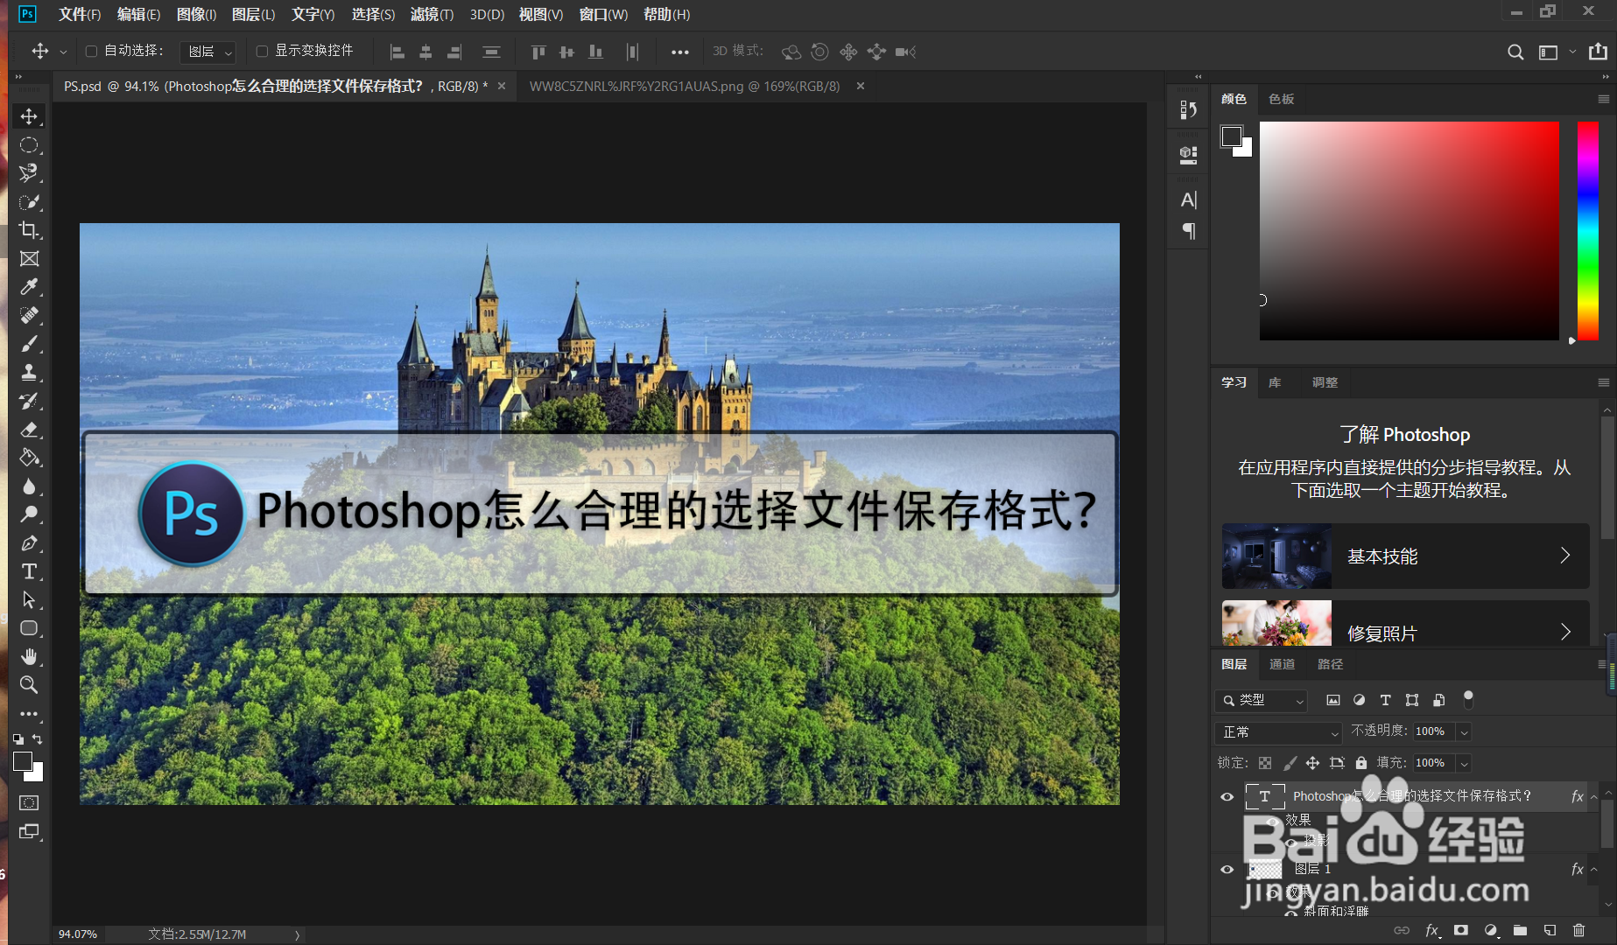Open the Paragraph panel icon

pos(1189,231)
